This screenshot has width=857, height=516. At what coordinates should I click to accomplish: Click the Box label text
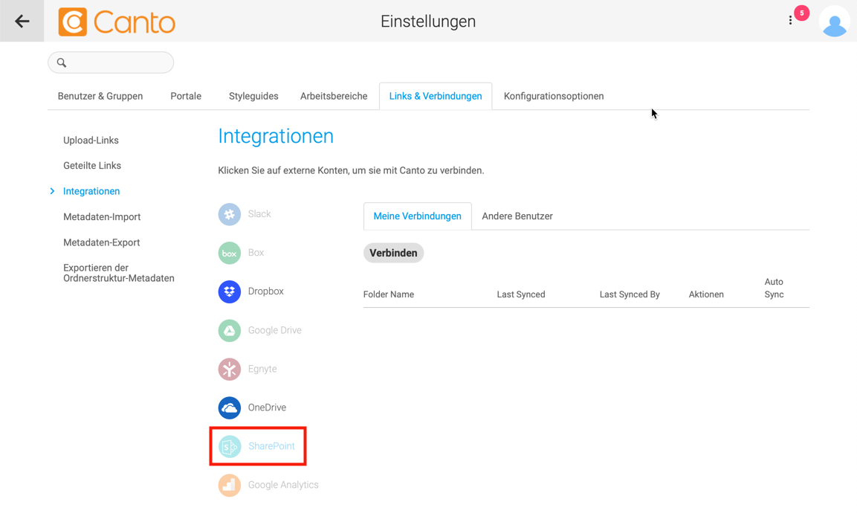pos(256,253)
